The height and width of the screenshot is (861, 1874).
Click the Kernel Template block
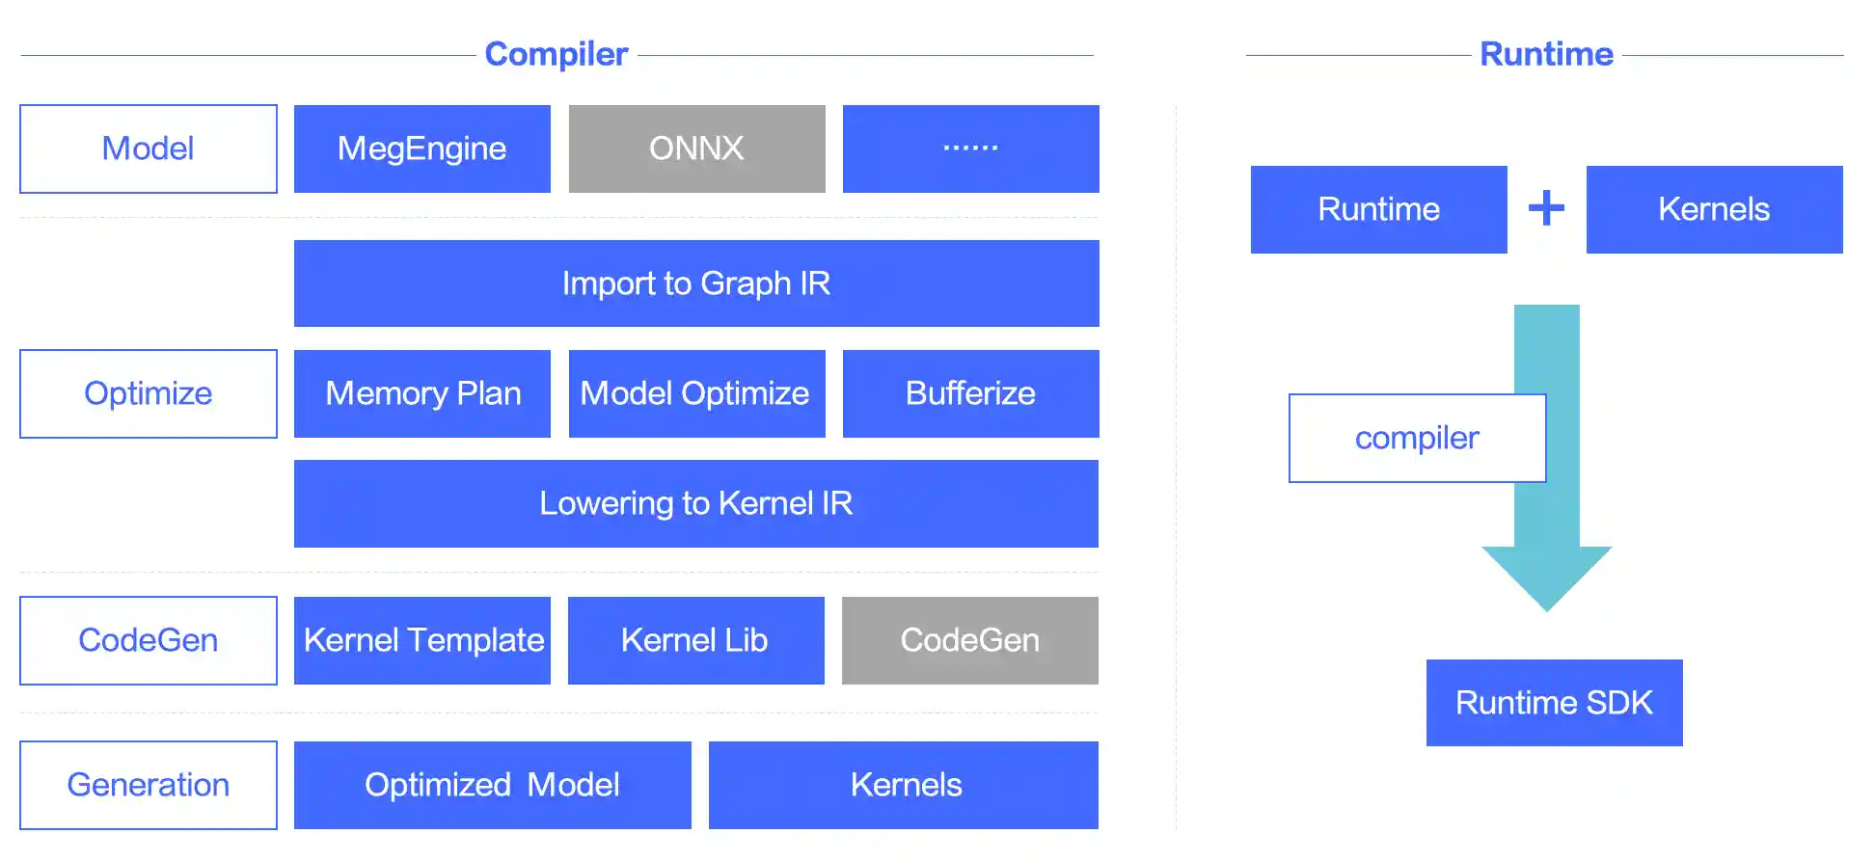(422, 640)
